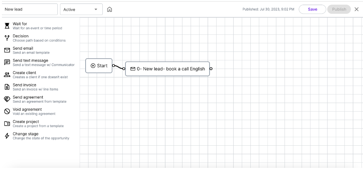Click the Change stage lightning icon
Screen dimensions: 363x169
(7, 136)
